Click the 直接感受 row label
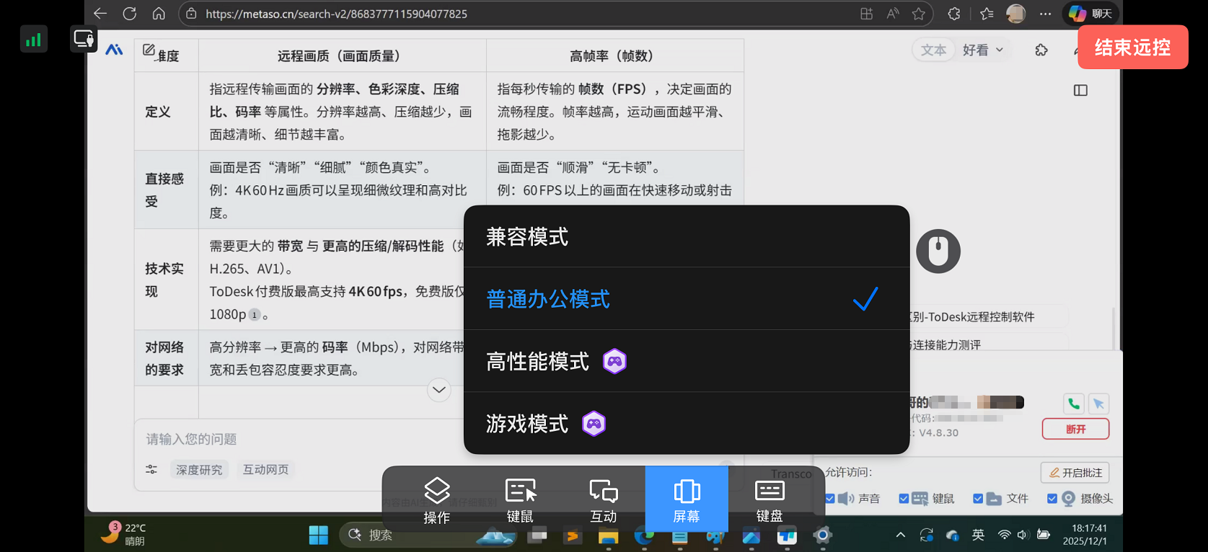This screenshot has height=552, width=1208. pos(164,190)
